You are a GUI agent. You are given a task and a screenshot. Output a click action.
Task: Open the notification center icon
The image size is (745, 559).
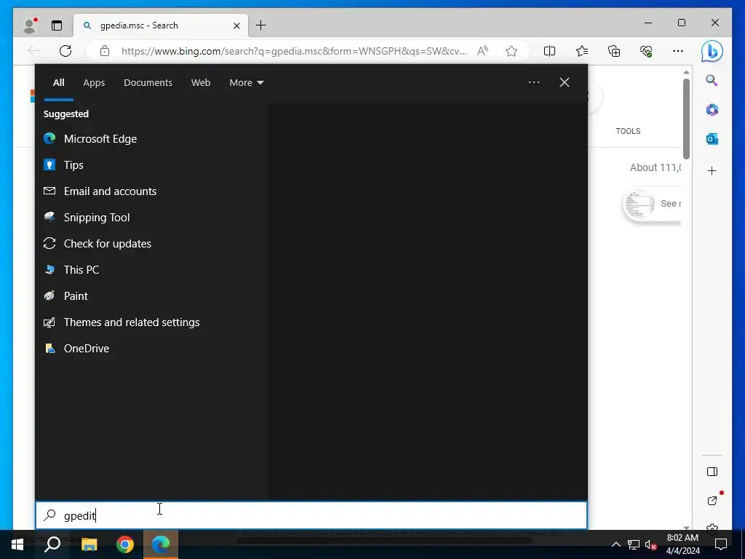(721, 544)
